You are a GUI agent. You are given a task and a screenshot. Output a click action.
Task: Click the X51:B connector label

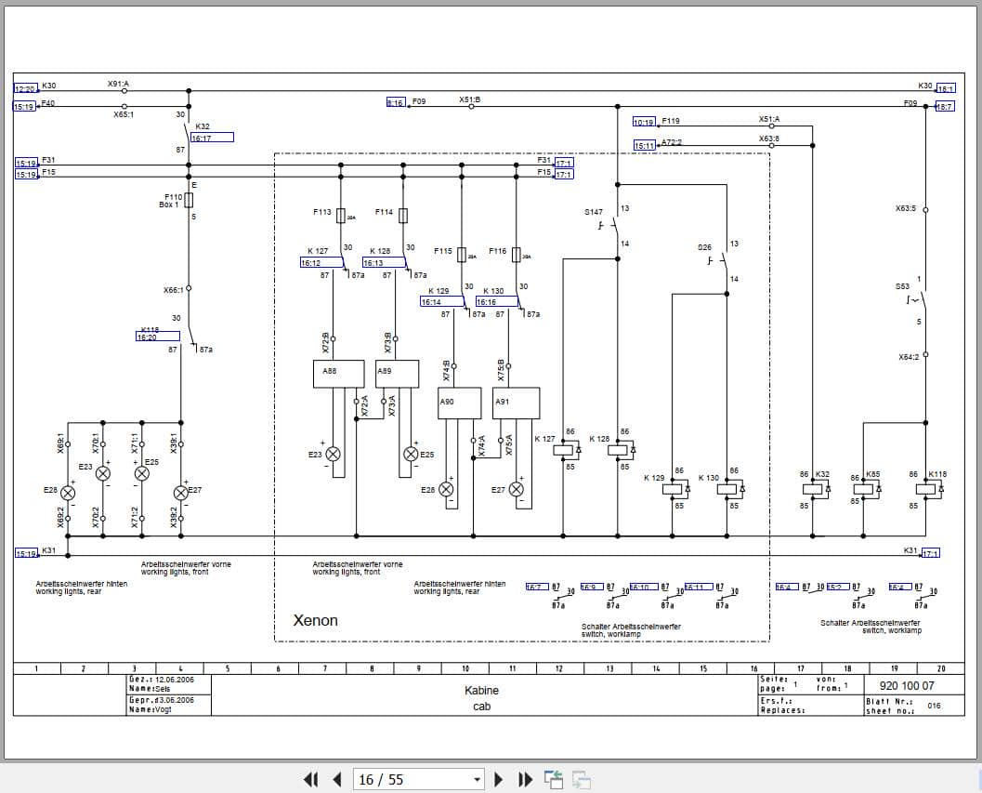470,99
